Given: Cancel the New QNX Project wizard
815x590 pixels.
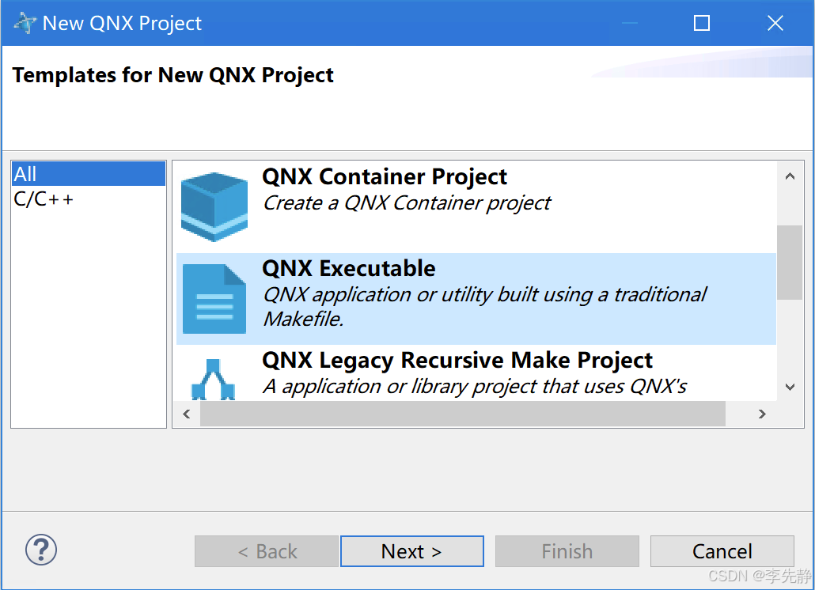Looking at the screenshot, I should click(722, 550).
